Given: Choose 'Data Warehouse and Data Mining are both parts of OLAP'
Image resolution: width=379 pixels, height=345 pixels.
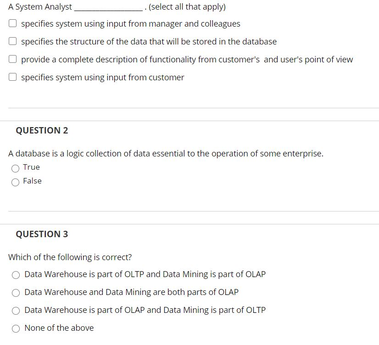Looking at the screenshot, I should (16, 292).
